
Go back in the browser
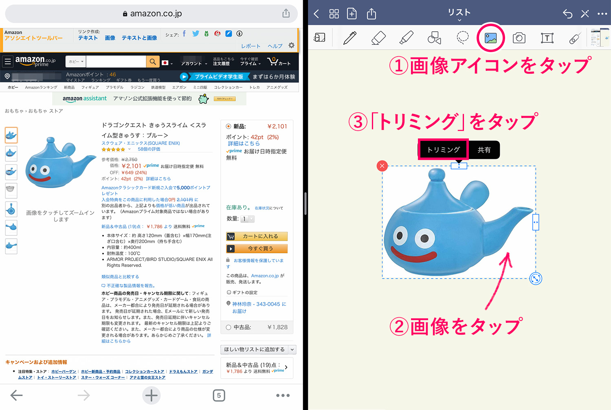point(16,395)
